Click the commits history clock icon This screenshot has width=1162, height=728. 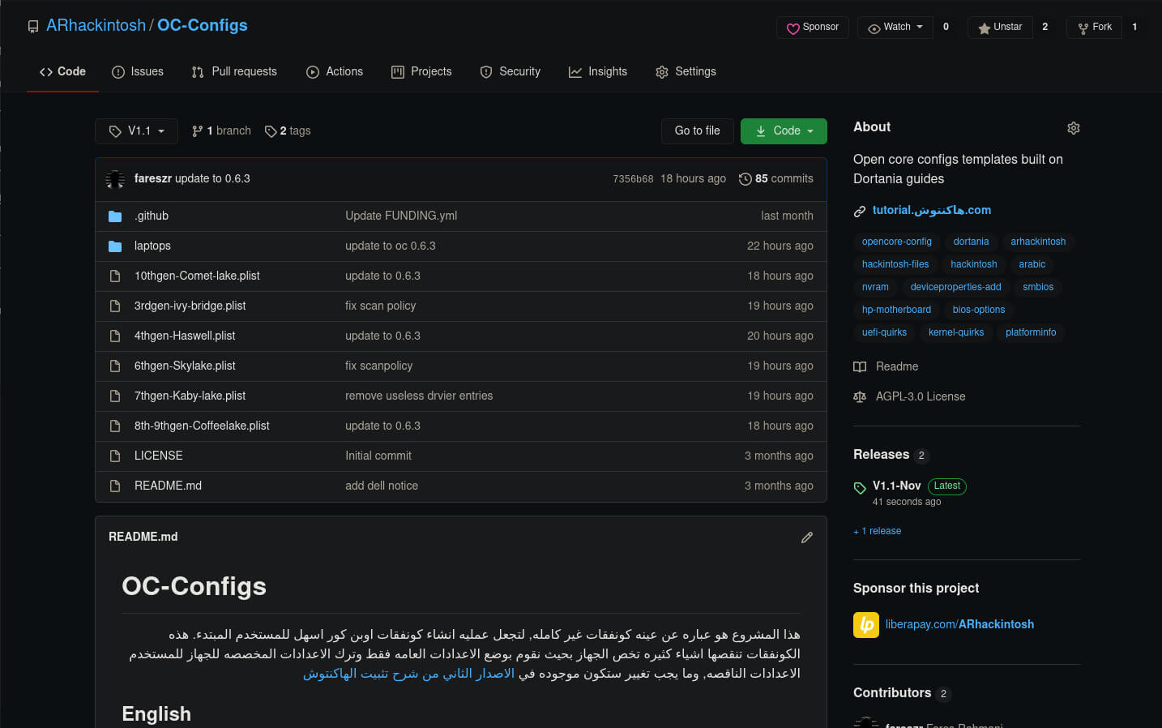[x=745, y=179]
